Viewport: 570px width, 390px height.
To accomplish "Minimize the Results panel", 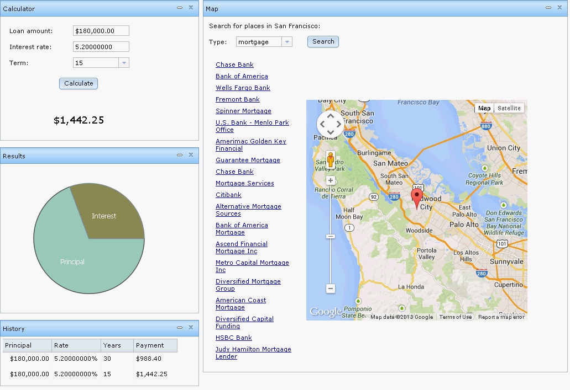I will pos(180,155).
